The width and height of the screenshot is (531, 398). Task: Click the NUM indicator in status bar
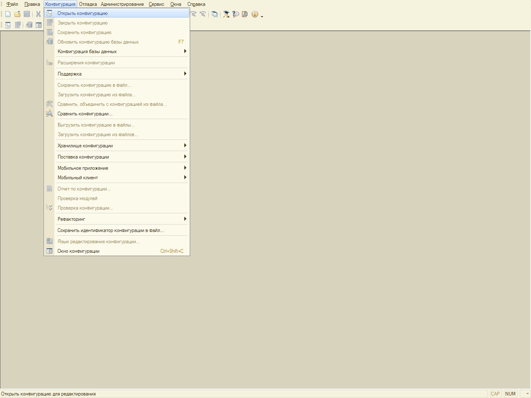coord(510,394)
